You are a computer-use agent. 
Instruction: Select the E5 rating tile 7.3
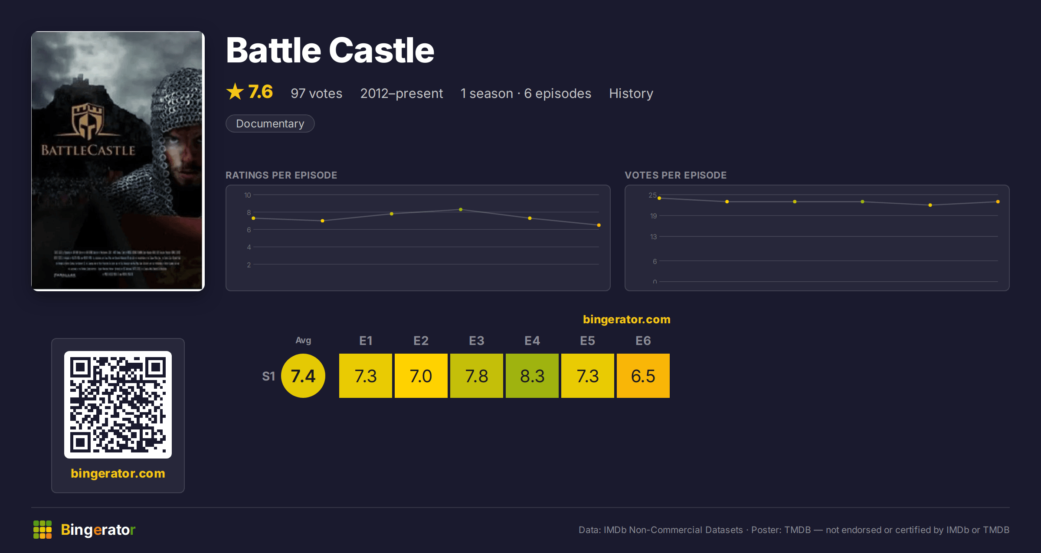(x=588, y=376)
